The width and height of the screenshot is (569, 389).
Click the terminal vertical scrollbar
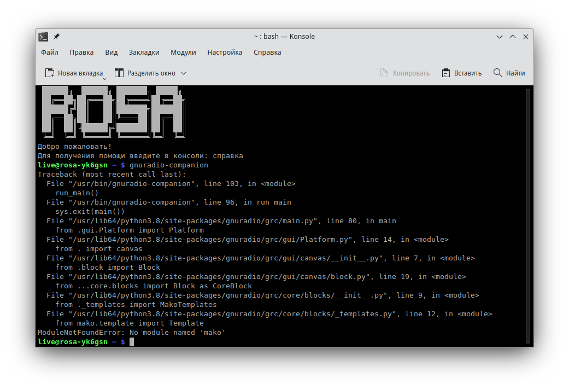pyautogui.click(x=528, y=216)
